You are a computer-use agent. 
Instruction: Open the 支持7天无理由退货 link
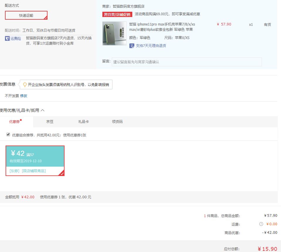151,46
